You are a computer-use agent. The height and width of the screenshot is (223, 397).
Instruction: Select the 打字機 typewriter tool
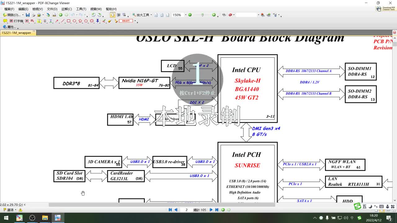(x=16, y=21)
